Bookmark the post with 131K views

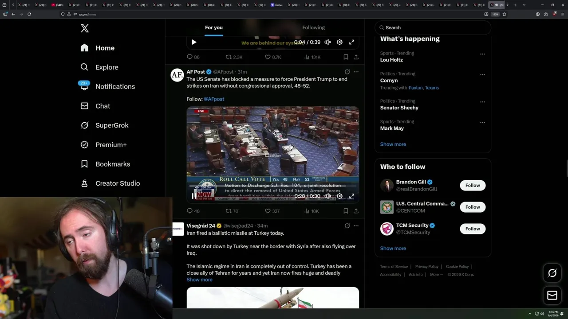pos(346,57)
